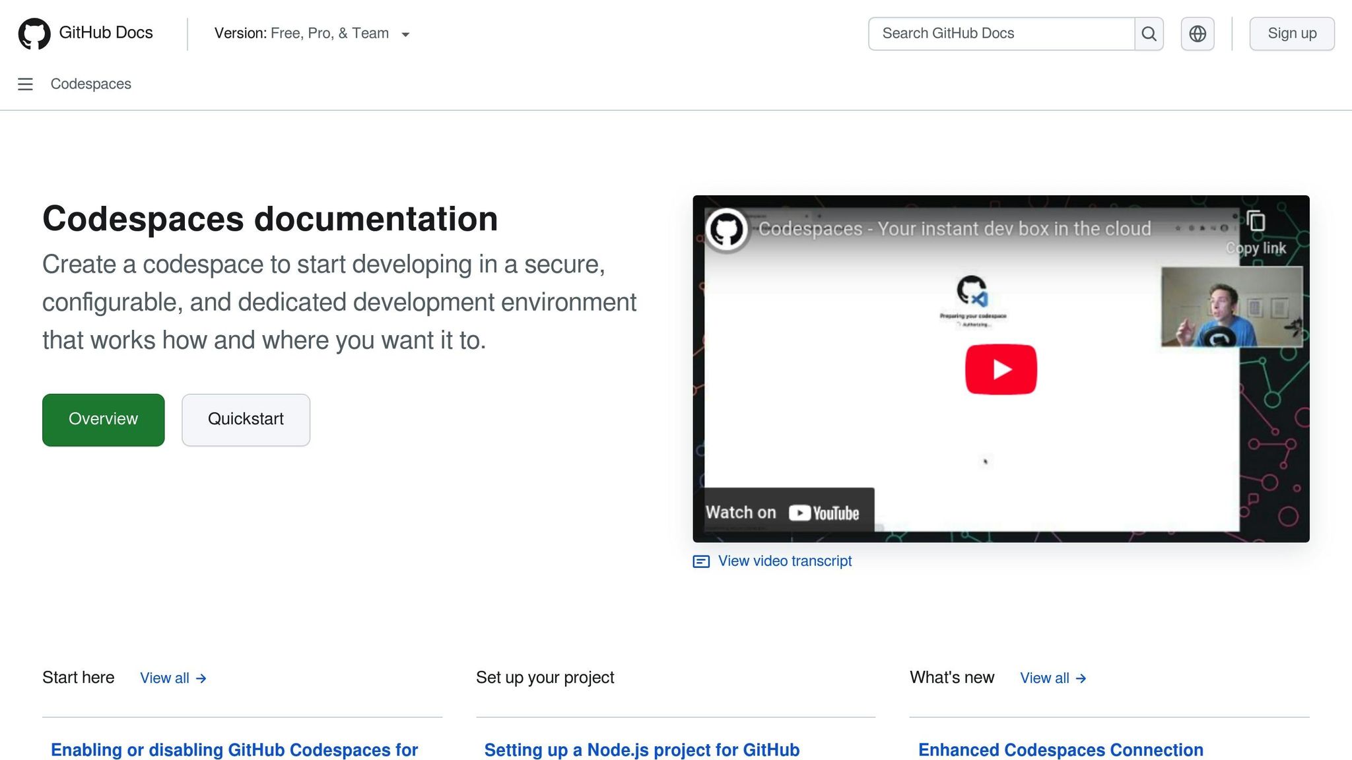Open the video title Codespaces - Your instant dev box
This screenshot has width=1352, height=760.
955,229
